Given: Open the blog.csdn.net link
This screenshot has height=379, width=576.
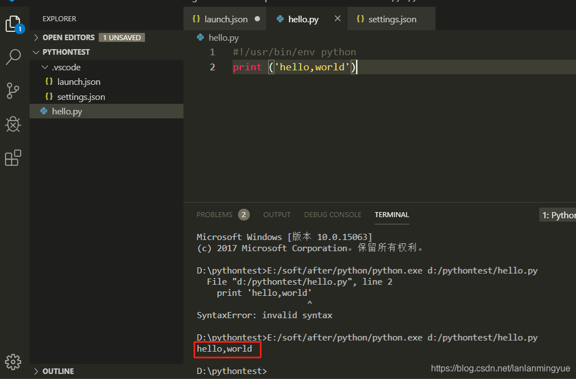Looking at the screenshot, I should (500, 368).
